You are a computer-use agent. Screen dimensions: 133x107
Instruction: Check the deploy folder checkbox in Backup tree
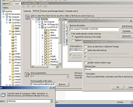coord(45,35)
